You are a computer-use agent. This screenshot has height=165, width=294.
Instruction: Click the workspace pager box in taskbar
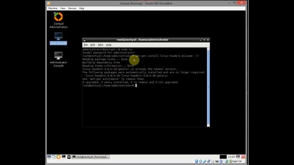pyautogui.click(x=223, y=157)
